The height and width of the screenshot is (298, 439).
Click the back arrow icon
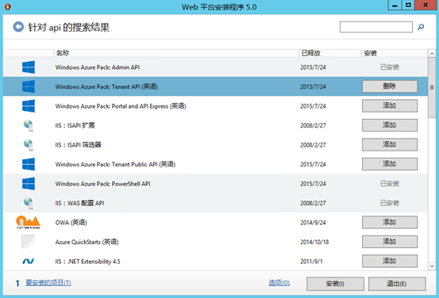[x=18, y=27]
